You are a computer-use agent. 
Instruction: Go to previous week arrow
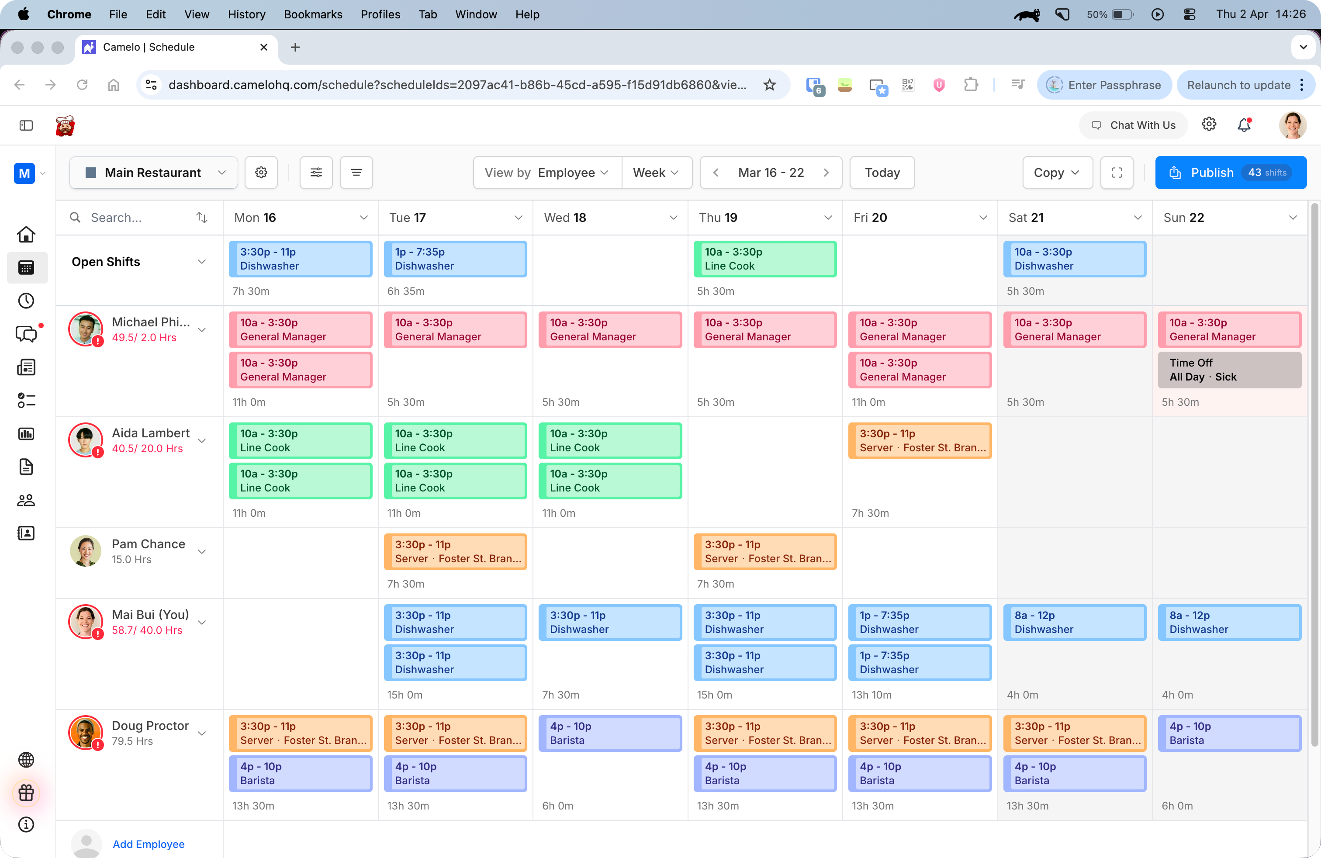[x=716, y=173]
